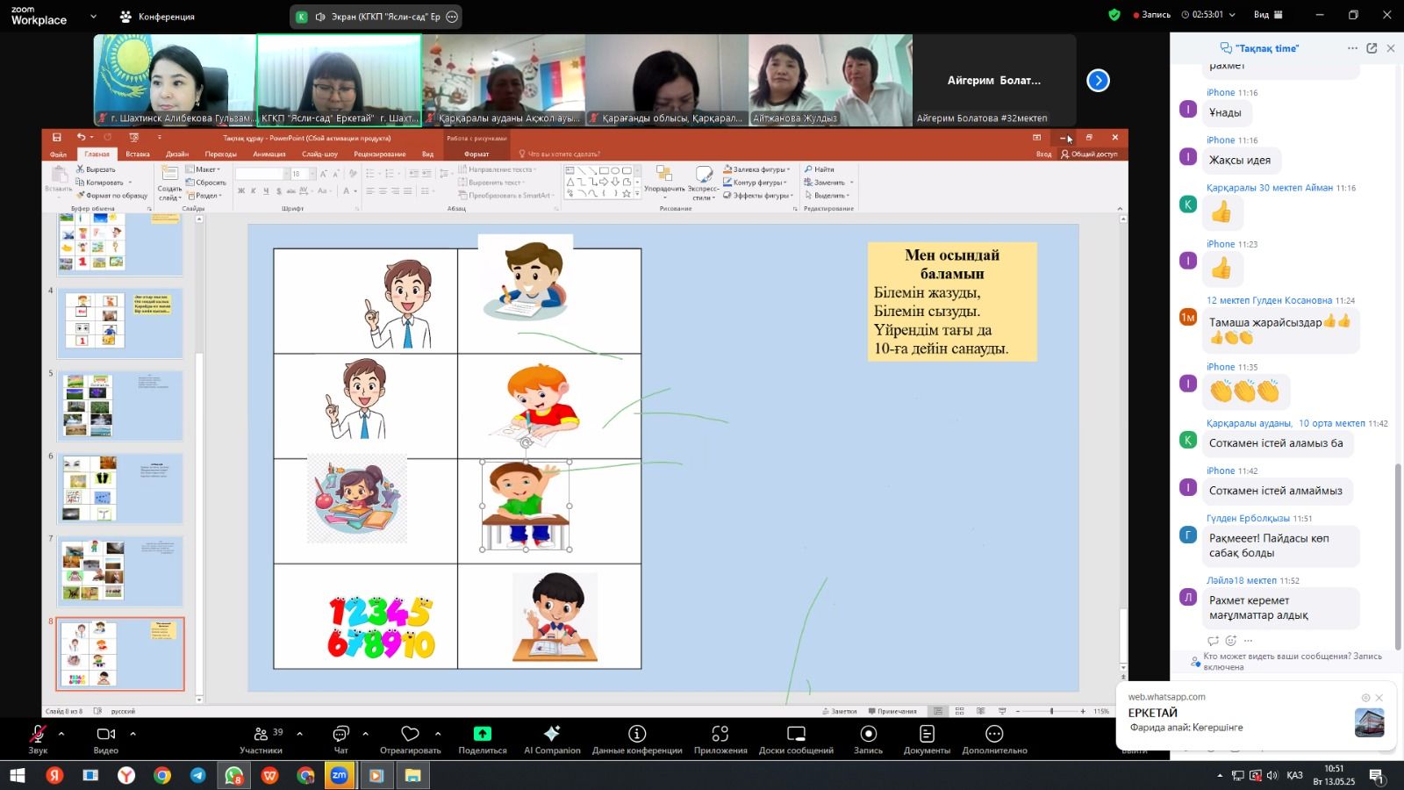Expand audio options arrow beside Звук
The width and height of the screenshot is (1404, 790).
tap(61, 733)
